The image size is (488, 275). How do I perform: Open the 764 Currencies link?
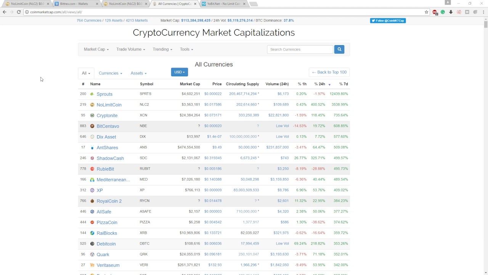coord(89,21)
